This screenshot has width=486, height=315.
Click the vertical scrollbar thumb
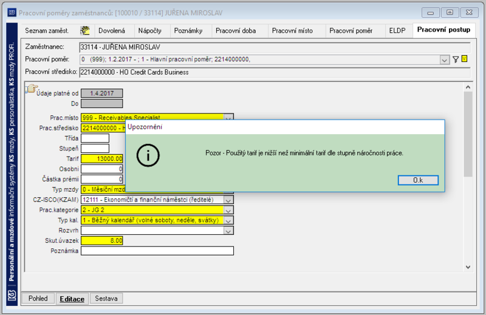pos(468,134)
